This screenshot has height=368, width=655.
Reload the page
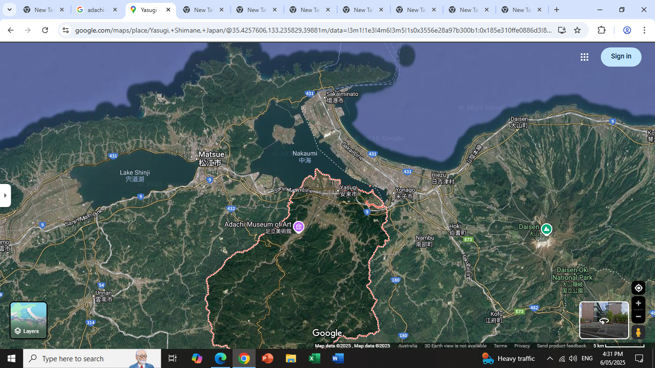click(x=45, y=30)
